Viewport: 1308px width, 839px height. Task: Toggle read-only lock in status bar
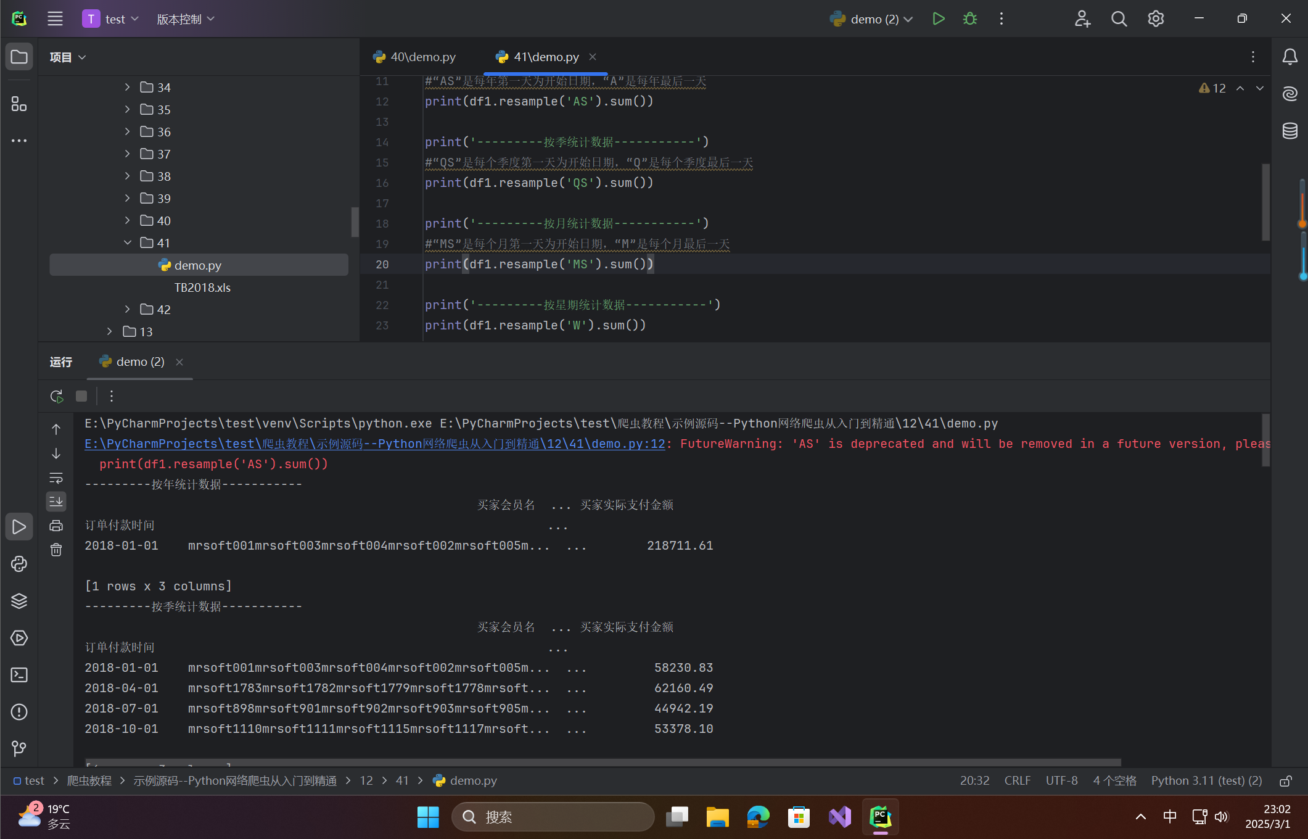click(x=1286, y=781)
